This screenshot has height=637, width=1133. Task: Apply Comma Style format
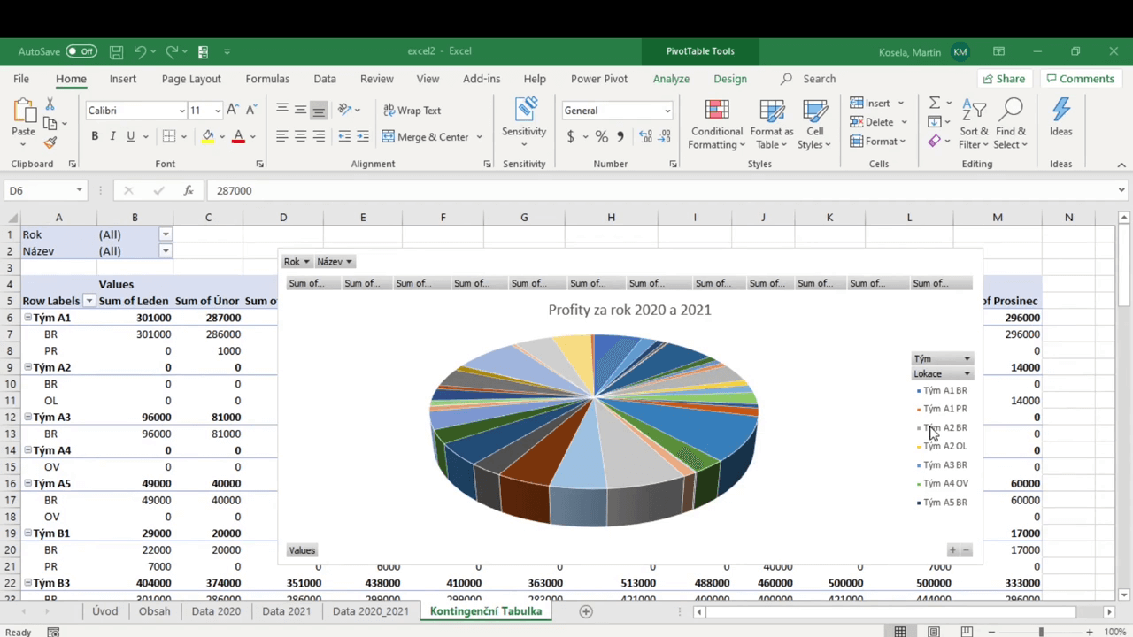(620, 137)
